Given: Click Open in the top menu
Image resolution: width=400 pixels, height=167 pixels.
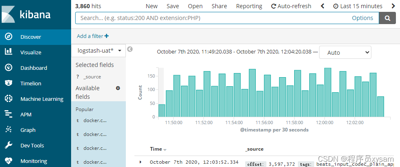Looking at the screenshot, I should pyautogui.click(x=195, y=6).
